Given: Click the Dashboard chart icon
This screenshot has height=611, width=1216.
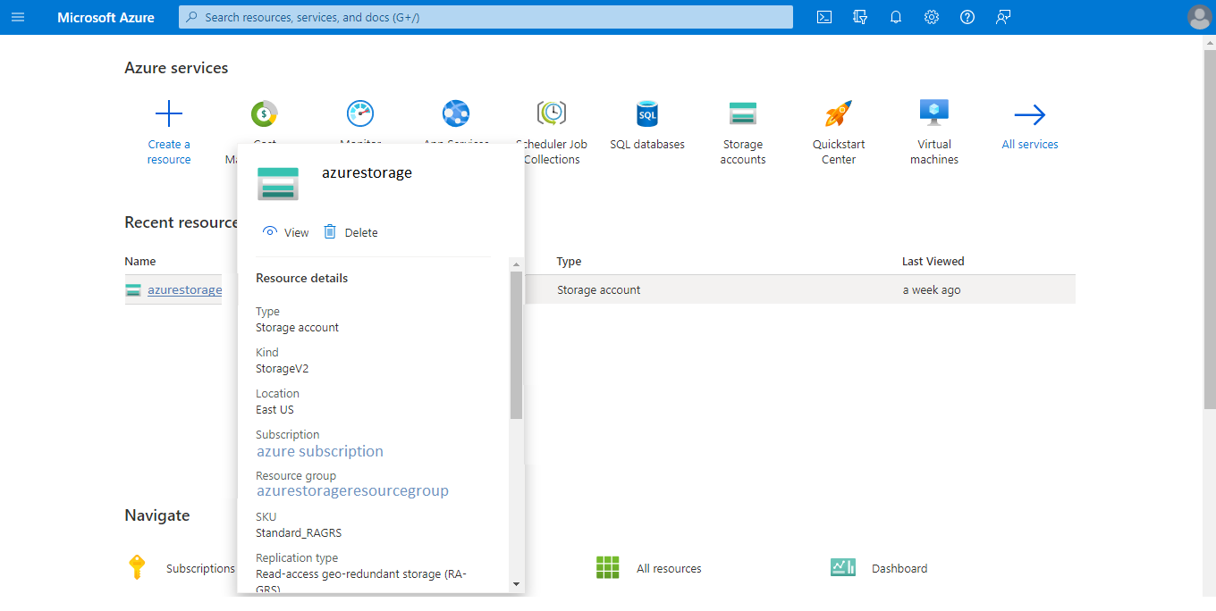Looking at the screenshot, I should (x=843, y=567).
